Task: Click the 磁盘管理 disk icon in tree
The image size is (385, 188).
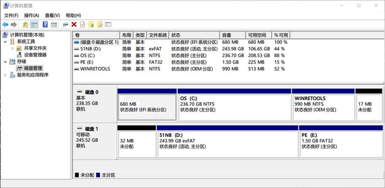Action: tap(19, 68)
